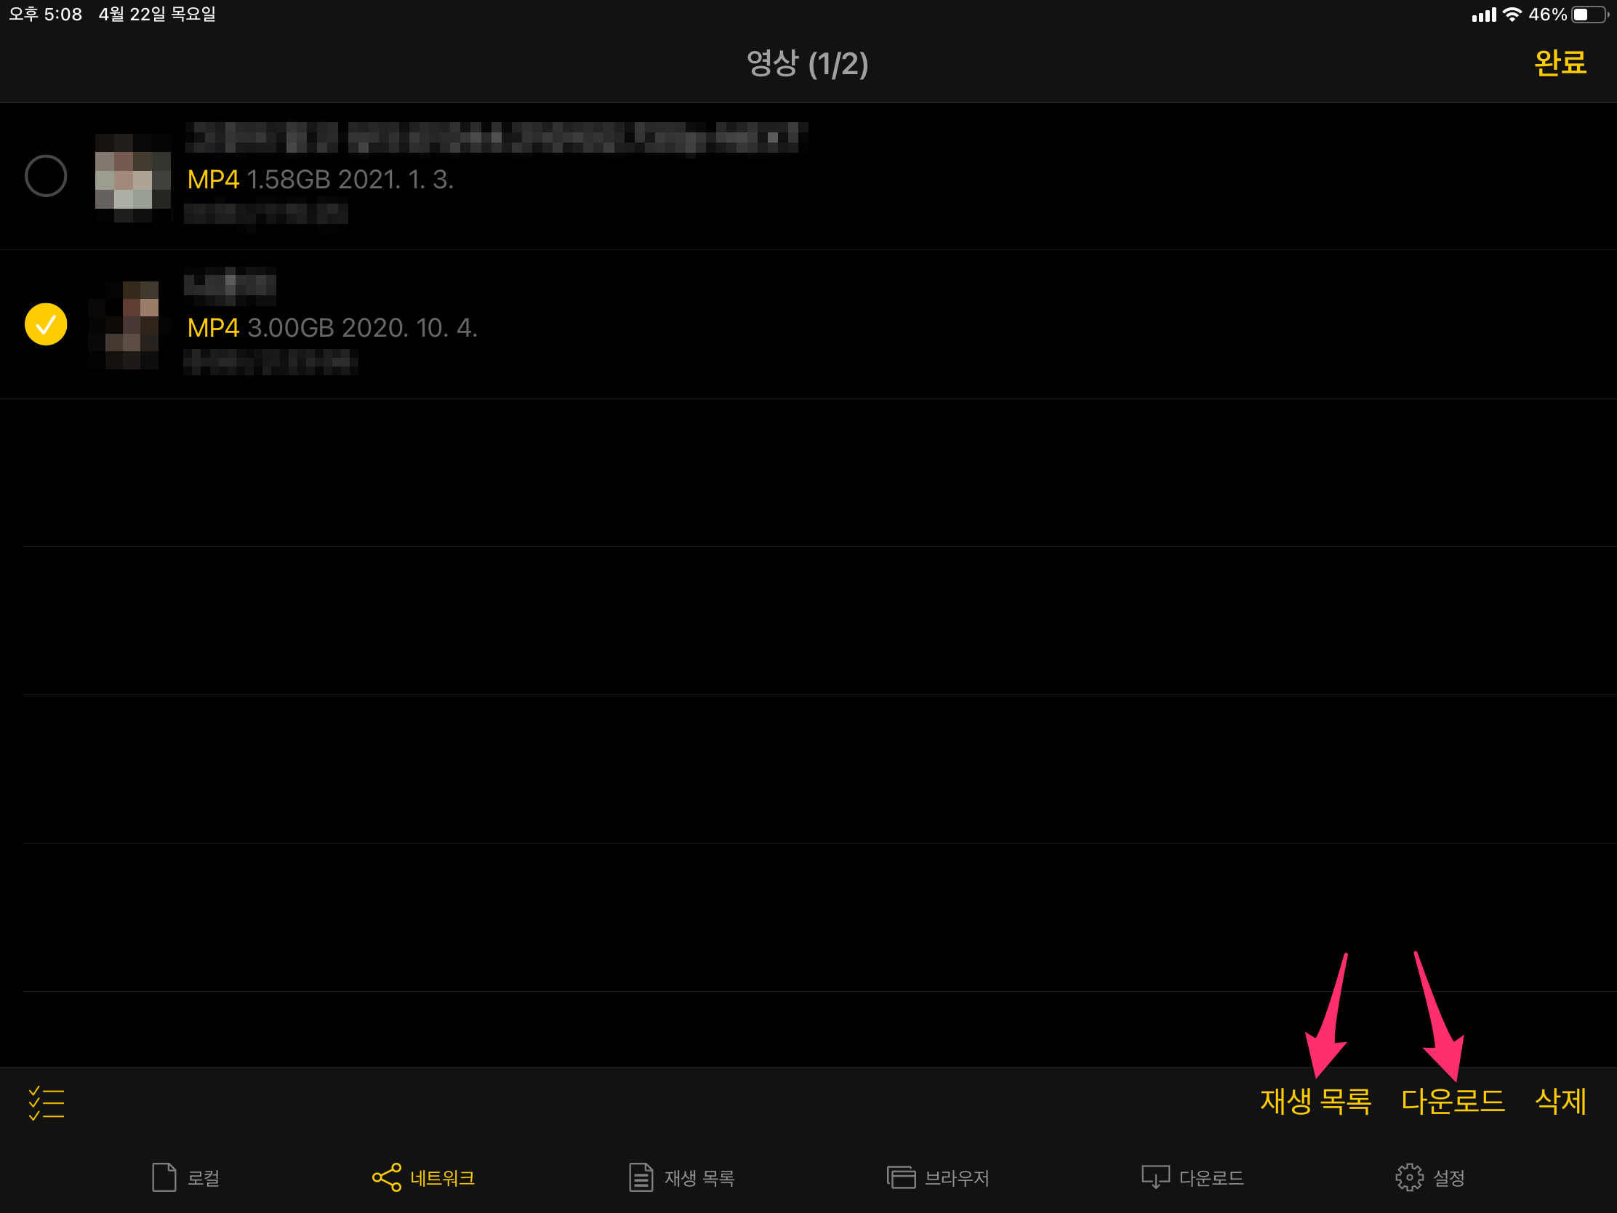Image resolution: width=1617 pixels, height=1213 pixels.
Task: Add selection to 재생 목록 in action bar
Action: pyautogui.click(x=1315, y=1101)
